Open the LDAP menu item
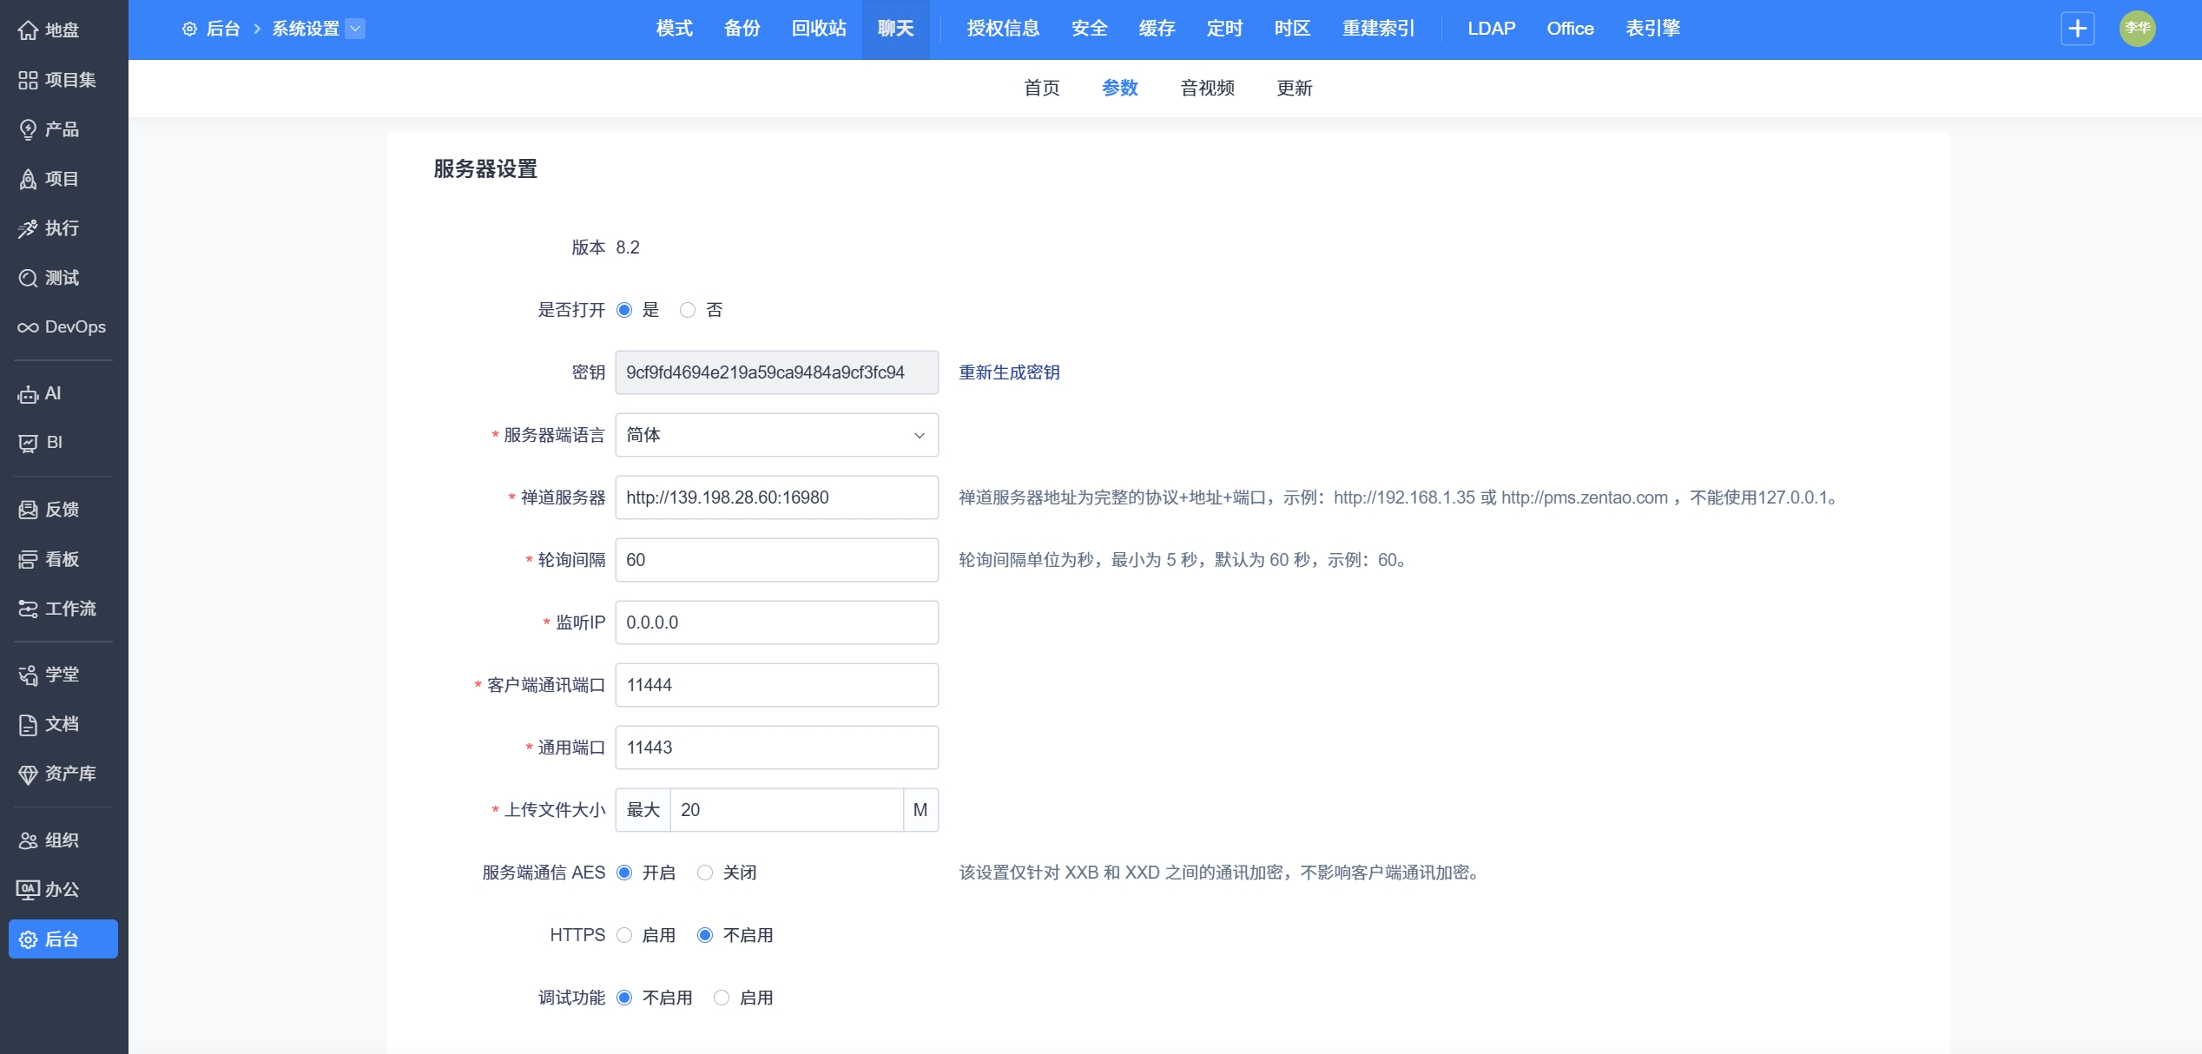Viewport: 2202px width, 1054px height. [x=1491, y=29]
